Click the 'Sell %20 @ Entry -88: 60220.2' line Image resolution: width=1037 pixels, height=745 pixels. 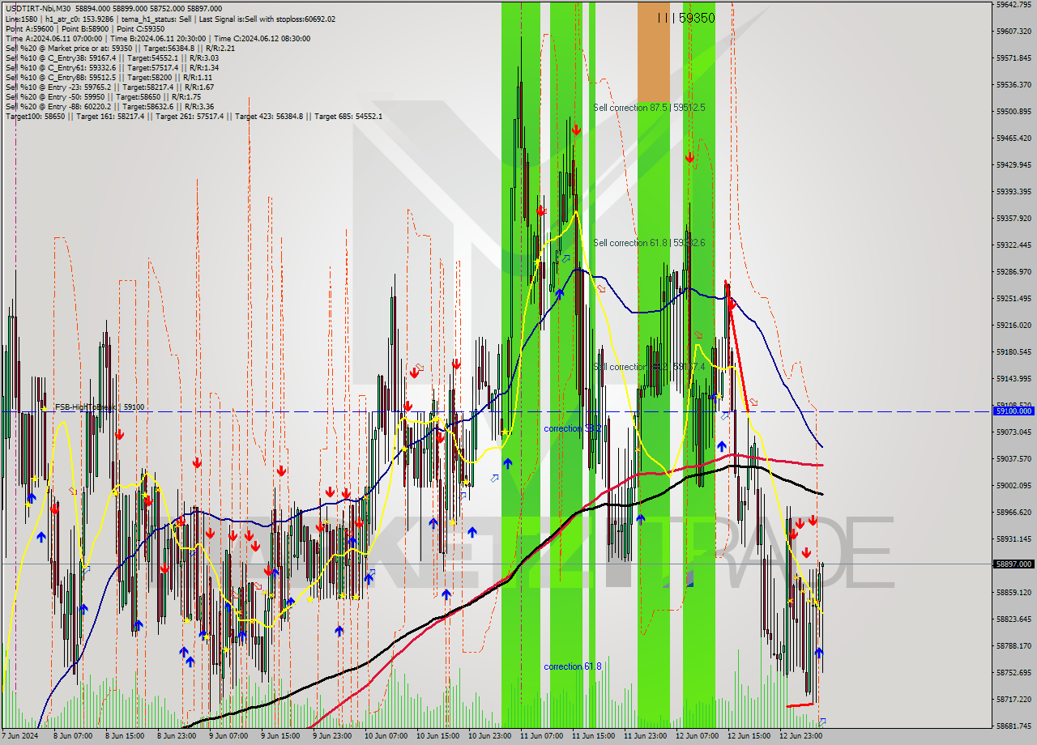click(109, 107)
